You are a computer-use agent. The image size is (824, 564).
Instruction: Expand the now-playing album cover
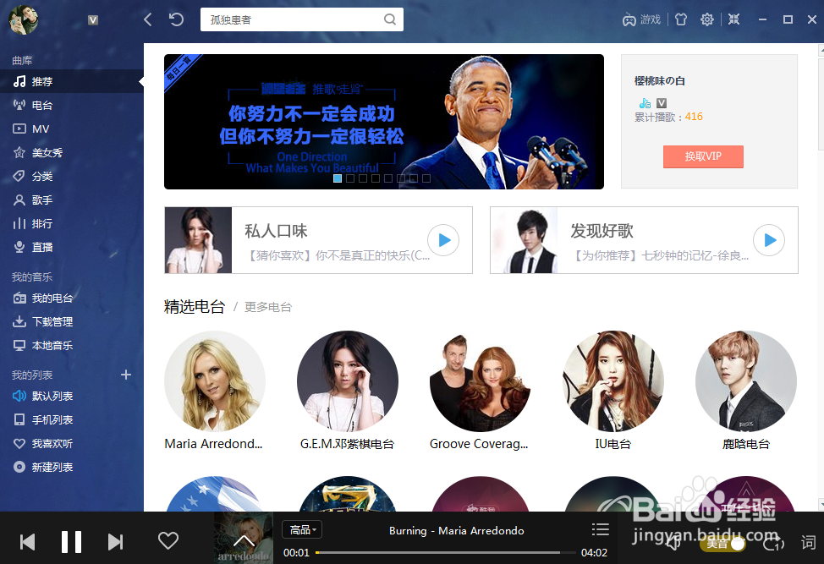coord(244,539)
